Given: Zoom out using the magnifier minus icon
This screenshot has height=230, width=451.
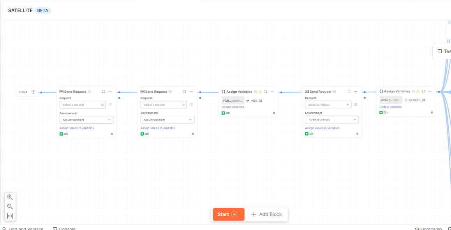Looking at the screenshot, I should coord(10,206).
